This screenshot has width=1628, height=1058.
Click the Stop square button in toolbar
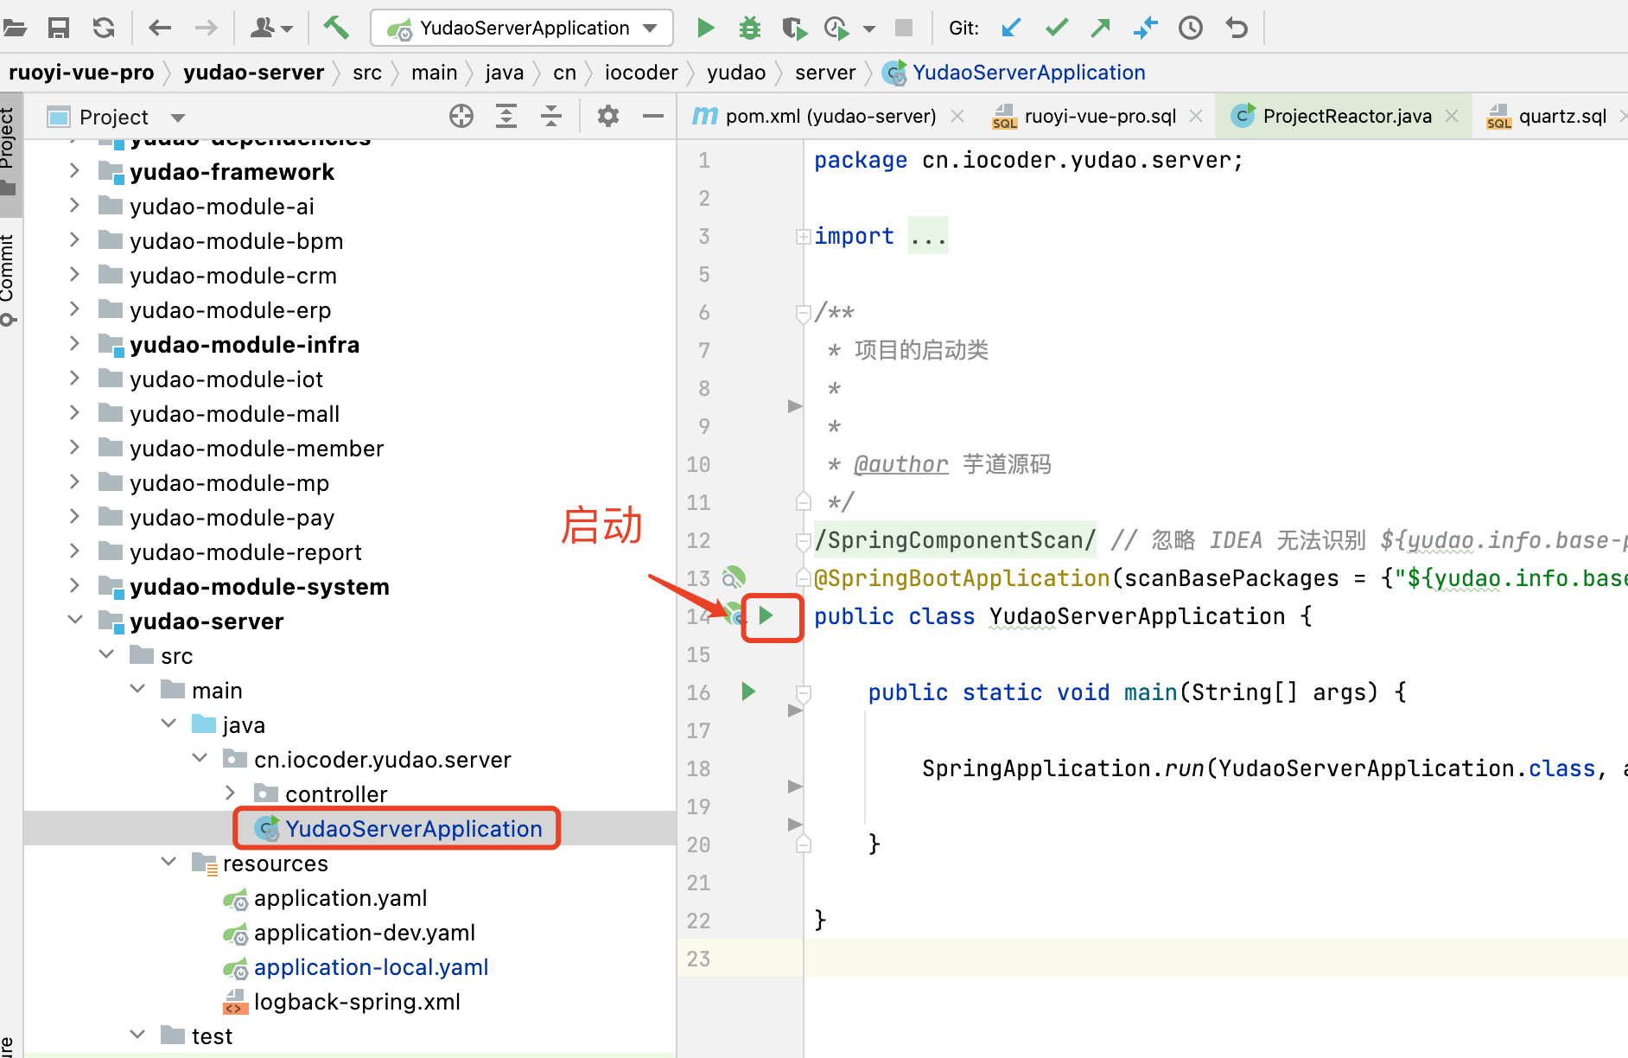click(904, 28)
